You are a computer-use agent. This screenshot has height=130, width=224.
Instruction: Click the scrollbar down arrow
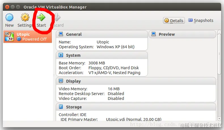click(x=219, y=119)
